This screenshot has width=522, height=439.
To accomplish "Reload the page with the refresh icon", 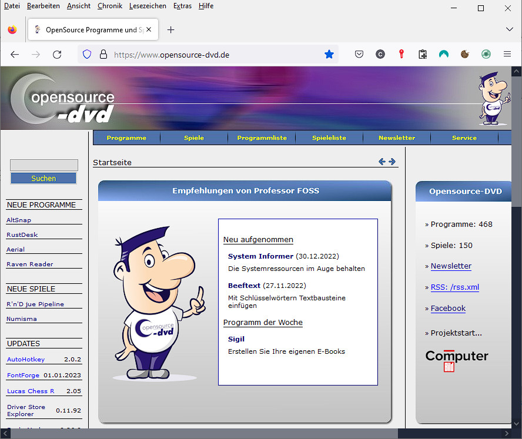I will [57, 54].
